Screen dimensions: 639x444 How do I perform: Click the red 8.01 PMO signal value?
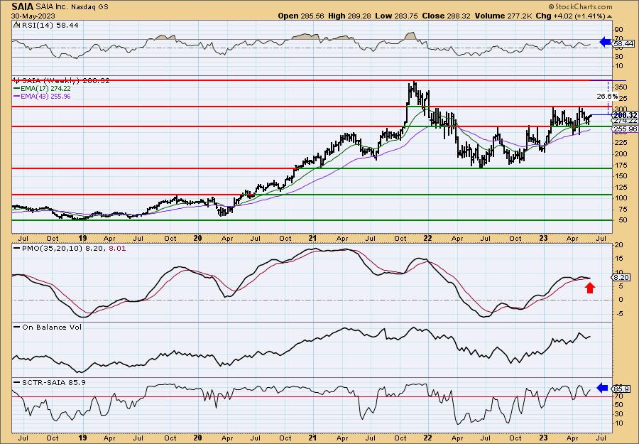click(x=116, y=248)
